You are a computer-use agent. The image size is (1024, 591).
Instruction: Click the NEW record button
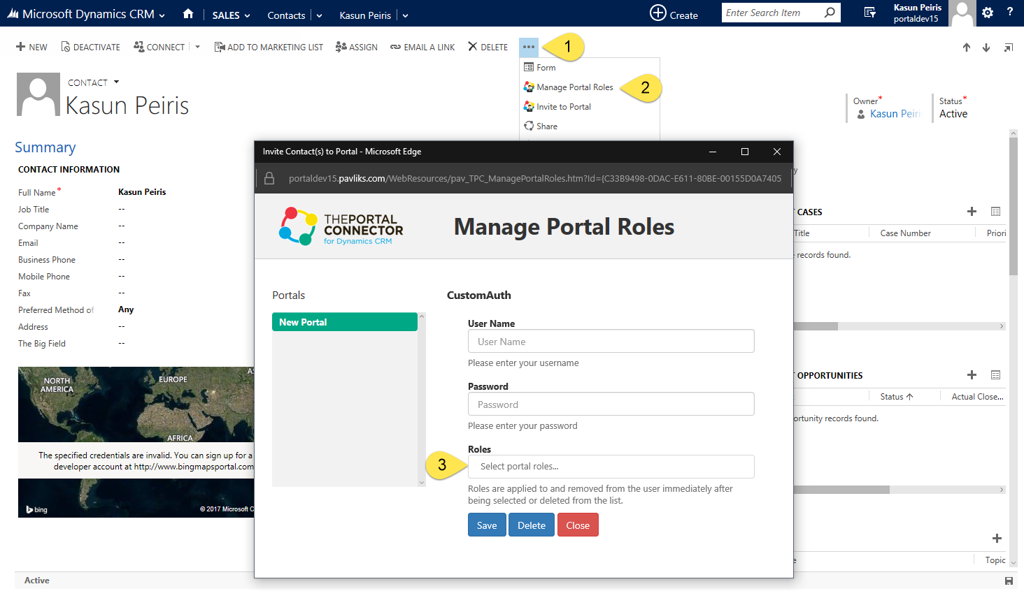(x=31, y=47)
